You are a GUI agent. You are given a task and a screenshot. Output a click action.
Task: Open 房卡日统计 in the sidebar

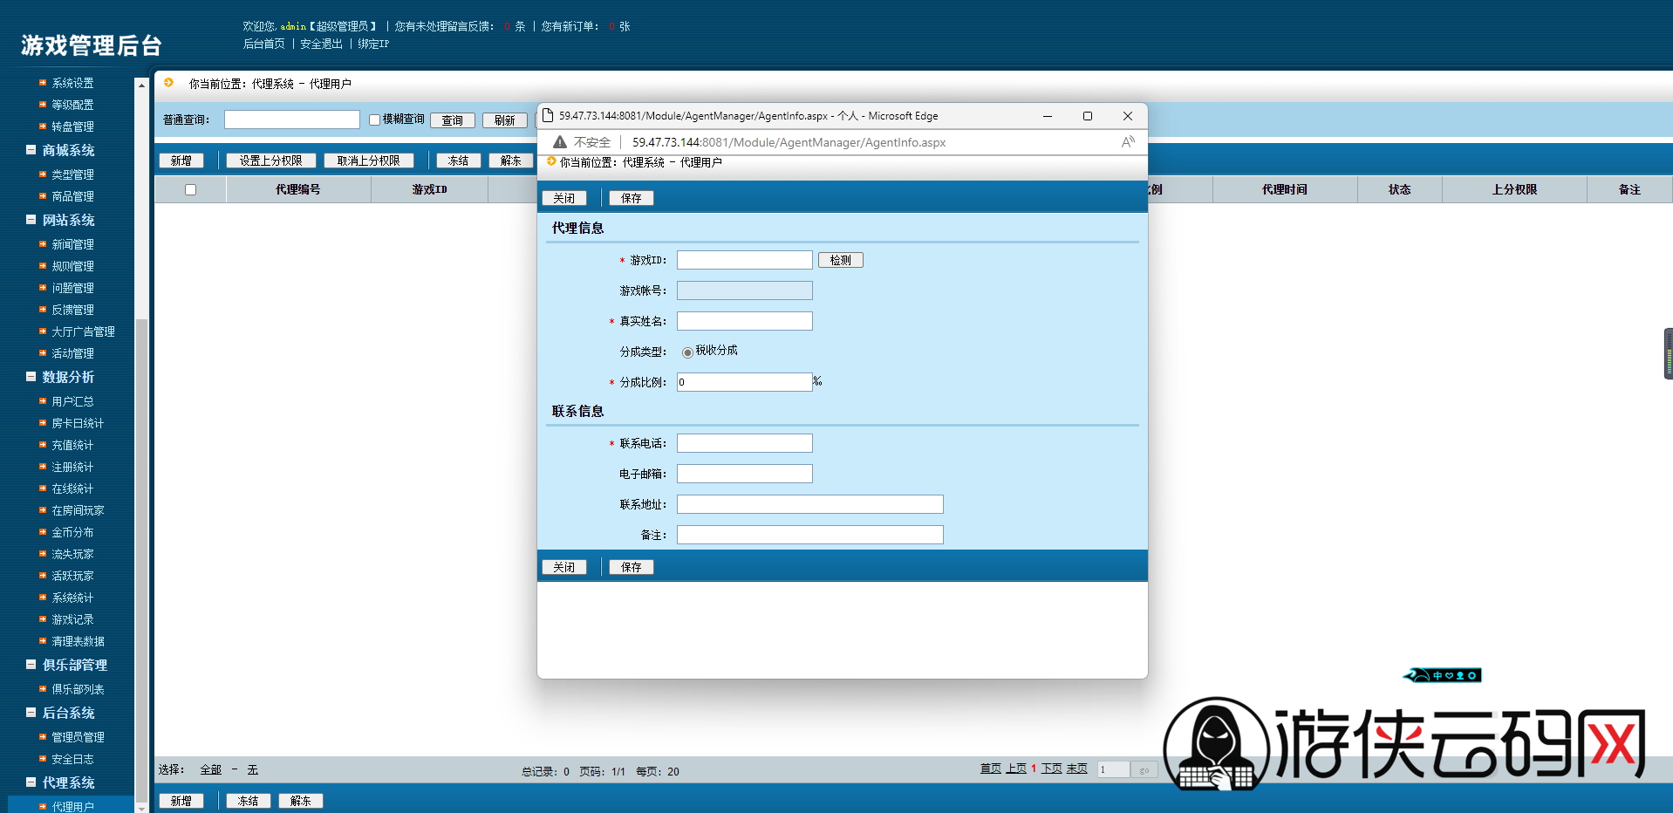[x=78, y=423]
